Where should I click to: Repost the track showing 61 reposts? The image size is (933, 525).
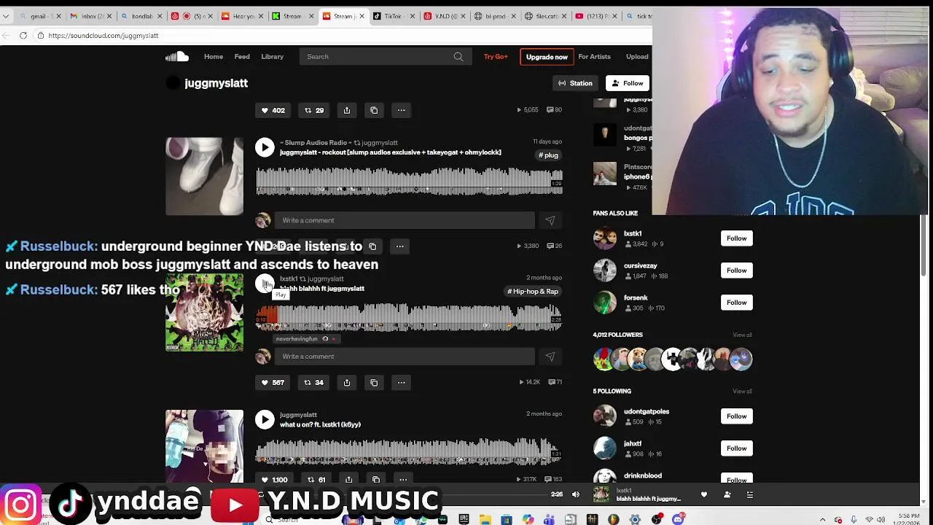[x=316, y=479]
